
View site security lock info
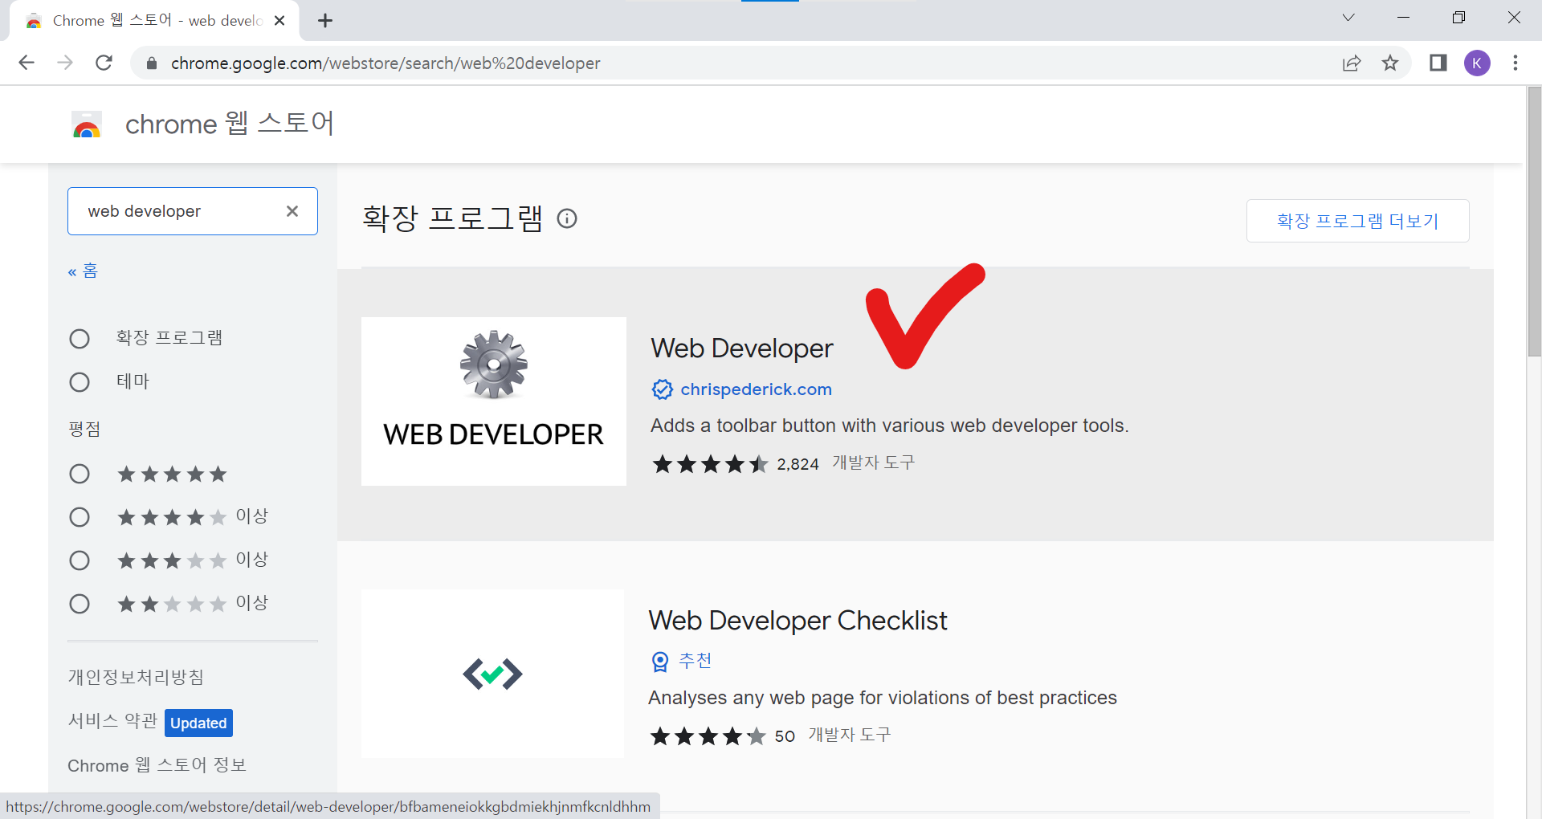pos(151,63)
